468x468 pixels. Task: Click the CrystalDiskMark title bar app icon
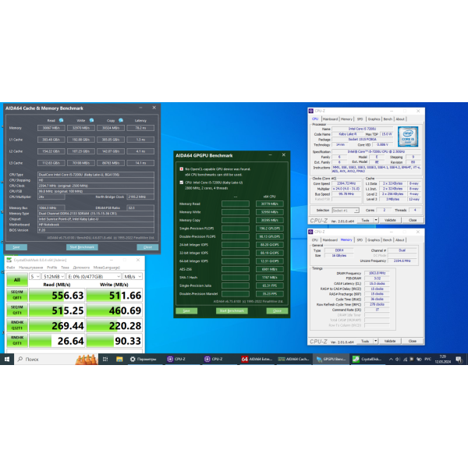[9, 260]
